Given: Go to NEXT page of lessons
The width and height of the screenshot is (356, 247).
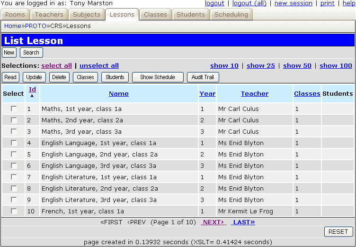Looking at the screenshot, I should click(213, 222).
